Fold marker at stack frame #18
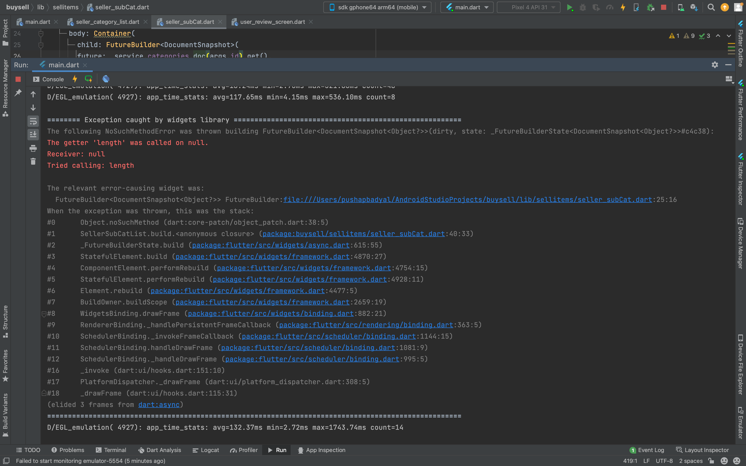 (44, 393)
